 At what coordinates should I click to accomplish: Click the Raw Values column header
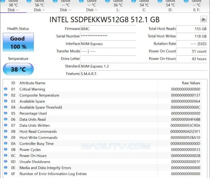click(x=191, y=83)
